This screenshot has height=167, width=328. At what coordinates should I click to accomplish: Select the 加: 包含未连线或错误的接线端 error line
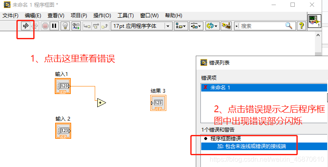click(x=264, y=146)
